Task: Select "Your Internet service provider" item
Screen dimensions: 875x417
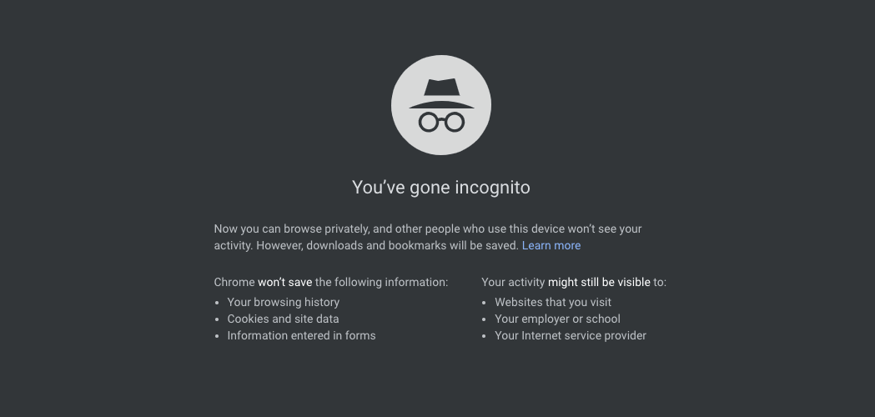Action: click(x=571, y=336)
